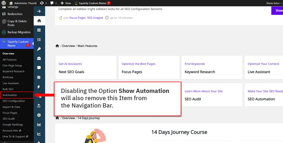The image size is (283, 143).
Task: Open the Find Keywords card
Action: (212, 67)
